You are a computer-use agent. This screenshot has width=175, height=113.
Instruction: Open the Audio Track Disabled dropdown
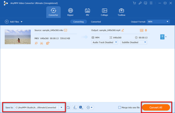click(104, 42)
